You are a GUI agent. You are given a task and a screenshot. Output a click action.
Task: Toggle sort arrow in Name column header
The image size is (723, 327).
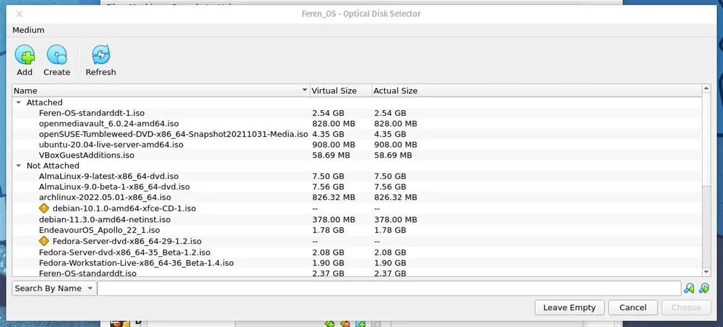pos(304,90)
